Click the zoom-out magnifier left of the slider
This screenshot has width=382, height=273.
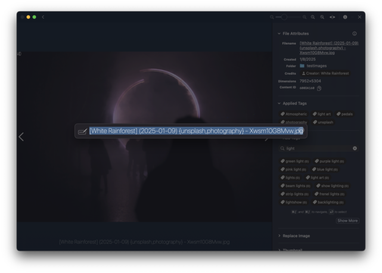(272, 17)
